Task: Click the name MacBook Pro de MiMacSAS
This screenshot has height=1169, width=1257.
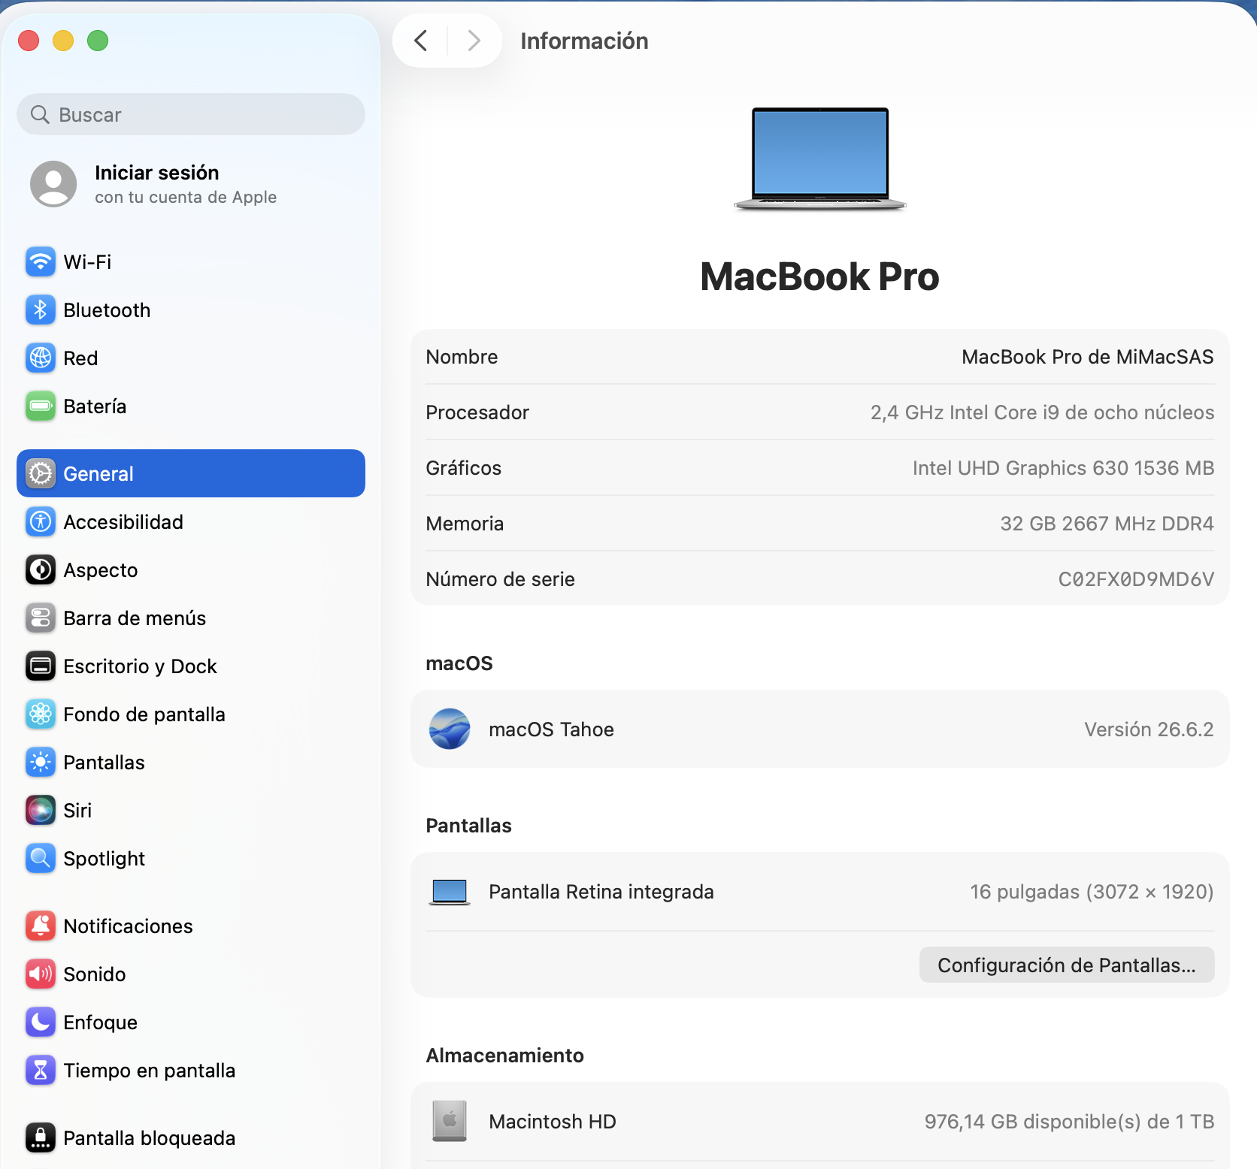Action: 1088,357
